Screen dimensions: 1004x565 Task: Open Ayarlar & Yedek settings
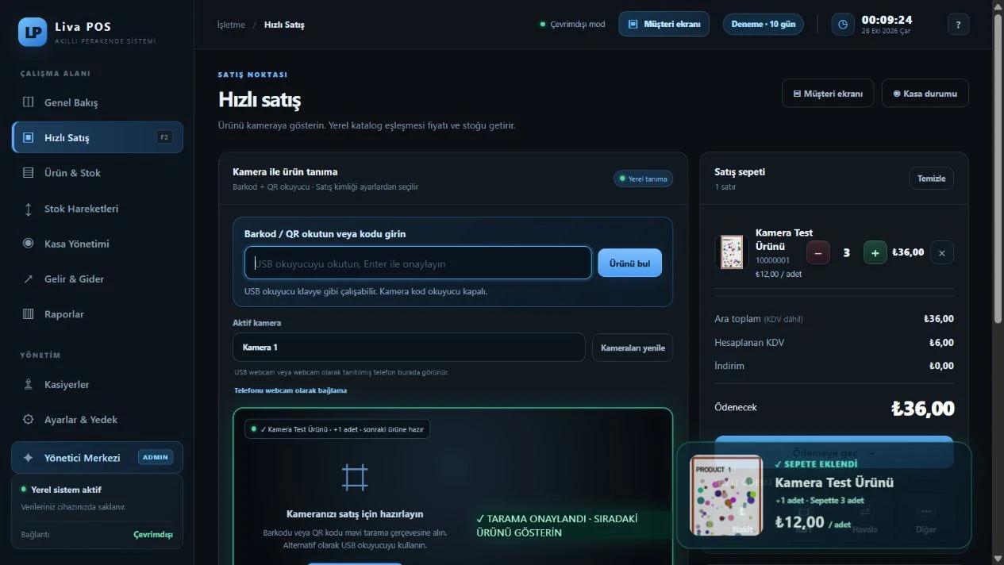[97, 419]
